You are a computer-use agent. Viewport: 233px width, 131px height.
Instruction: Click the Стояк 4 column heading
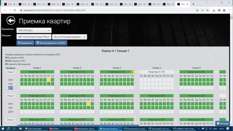(x=157, y=68)
